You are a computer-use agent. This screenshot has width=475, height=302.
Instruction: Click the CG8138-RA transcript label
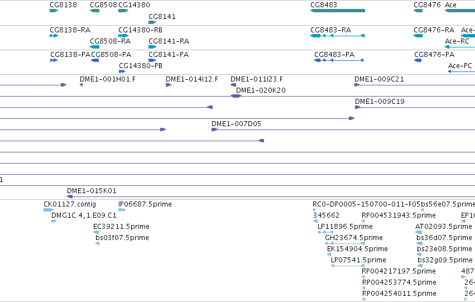(70, 30)
